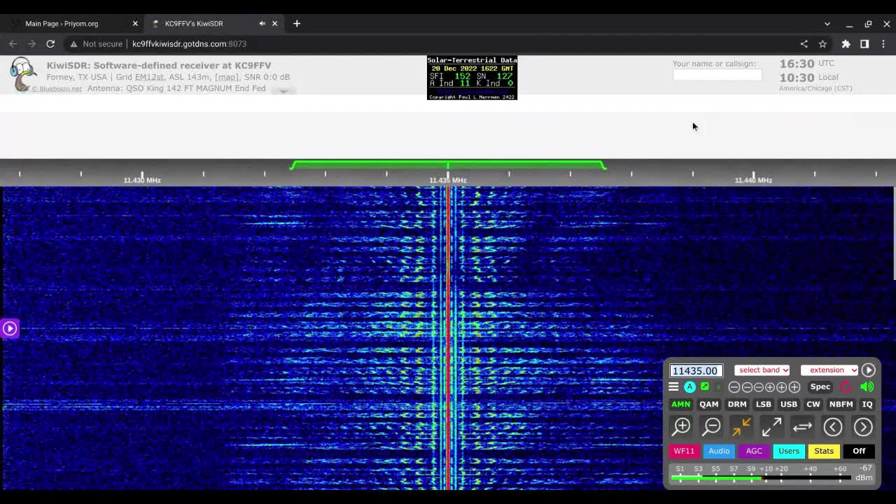Click the 11.430 MHz frequency scale label
This screenshot has width=896, height=504.
point(142,180)
